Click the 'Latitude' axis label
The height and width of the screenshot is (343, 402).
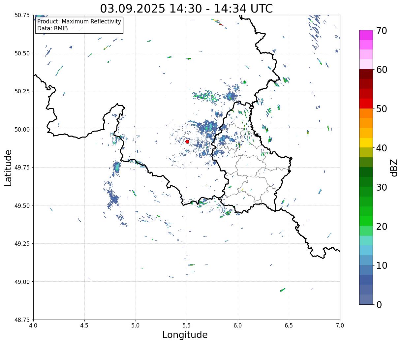(8, 168)
